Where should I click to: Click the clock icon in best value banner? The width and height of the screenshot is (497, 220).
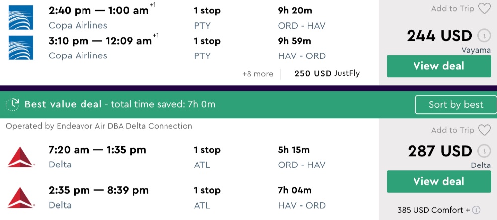coord(12,105)
